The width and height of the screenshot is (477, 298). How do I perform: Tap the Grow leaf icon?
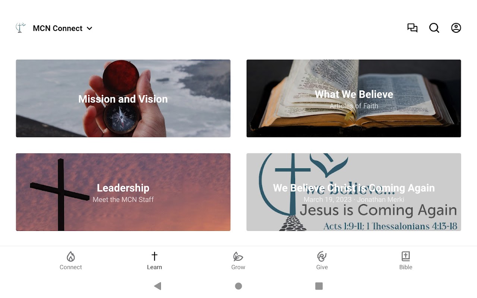pyautogui.click(x=238, y=256)
